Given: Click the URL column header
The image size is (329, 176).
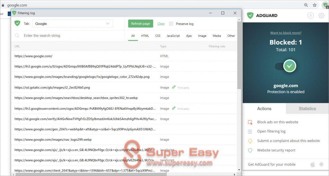Looking at the screenshot, I should coord(17,46).
